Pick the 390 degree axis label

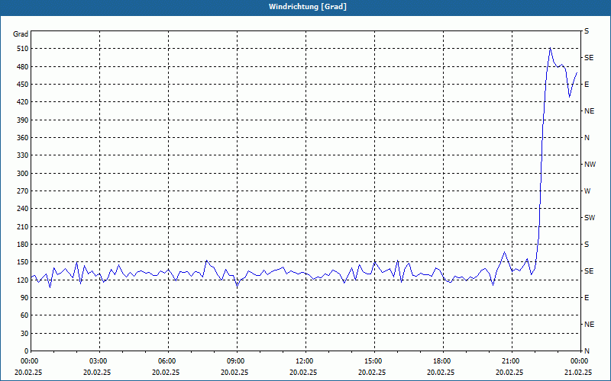pos(24,120)
